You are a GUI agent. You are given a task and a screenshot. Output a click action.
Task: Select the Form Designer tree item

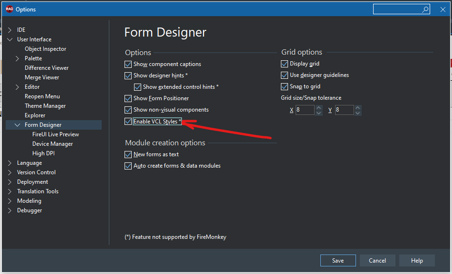point(43,125)
